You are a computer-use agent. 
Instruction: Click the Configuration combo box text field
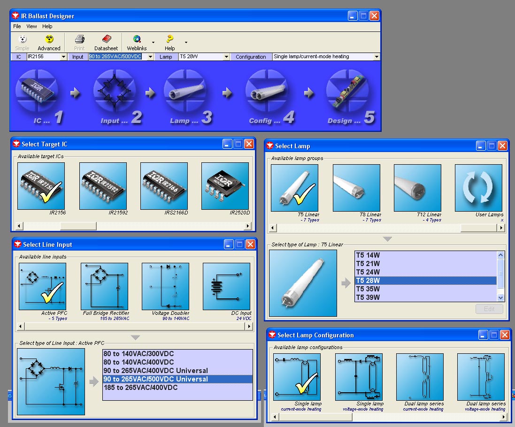pyautogui.click(x=323, y=56)
